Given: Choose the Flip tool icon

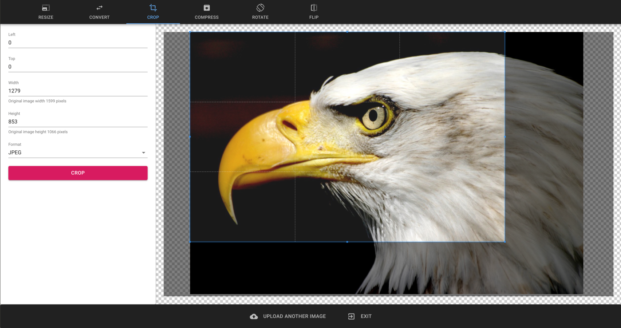Looking at the screenshot, I should 314,8.
